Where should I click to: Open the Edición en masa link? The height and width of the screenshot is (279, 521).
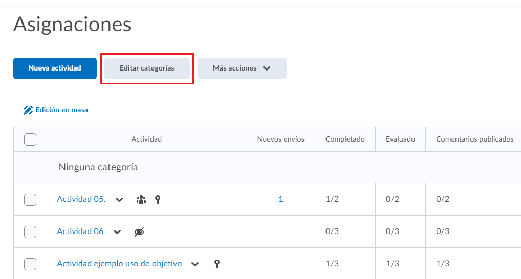coord(62,110)
